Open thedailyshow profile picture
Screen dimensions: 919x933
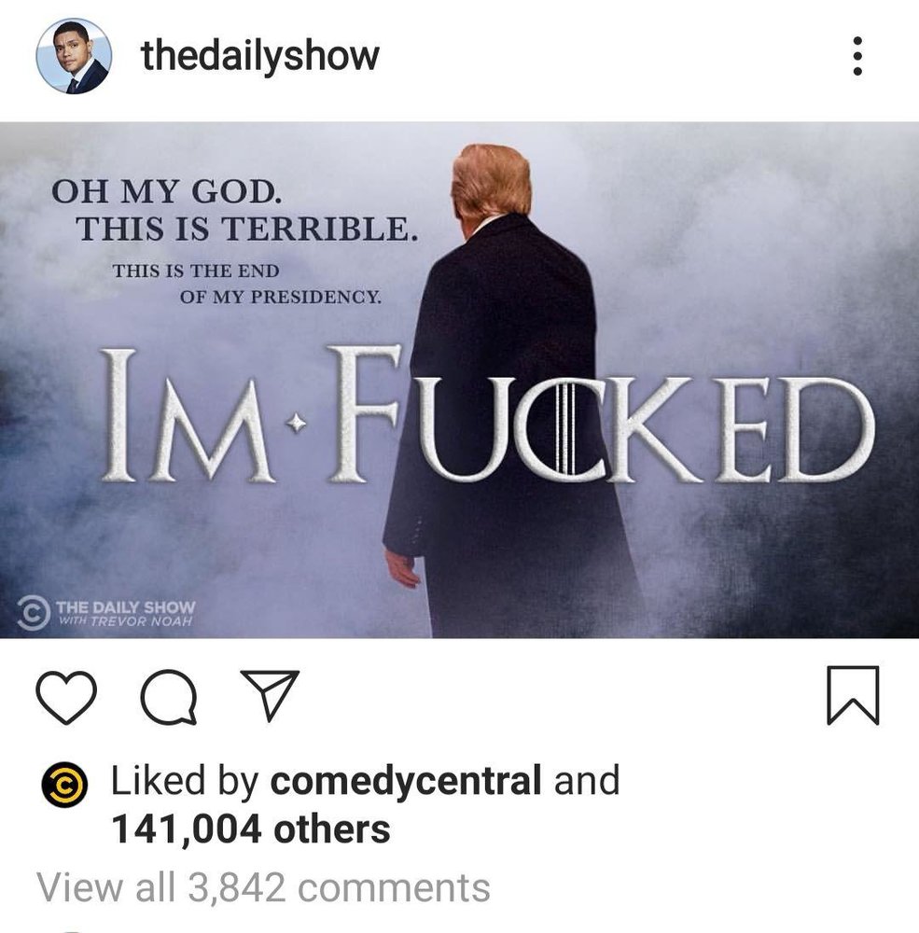74,56
